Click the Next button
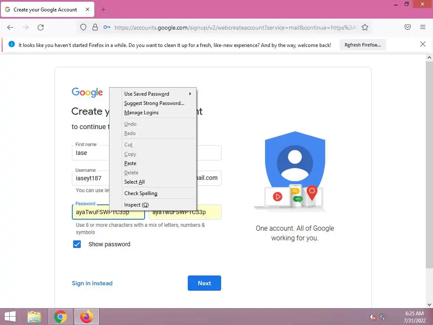 [204, 283]
